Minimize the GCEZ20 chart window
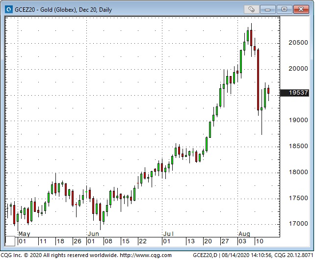 267,9
